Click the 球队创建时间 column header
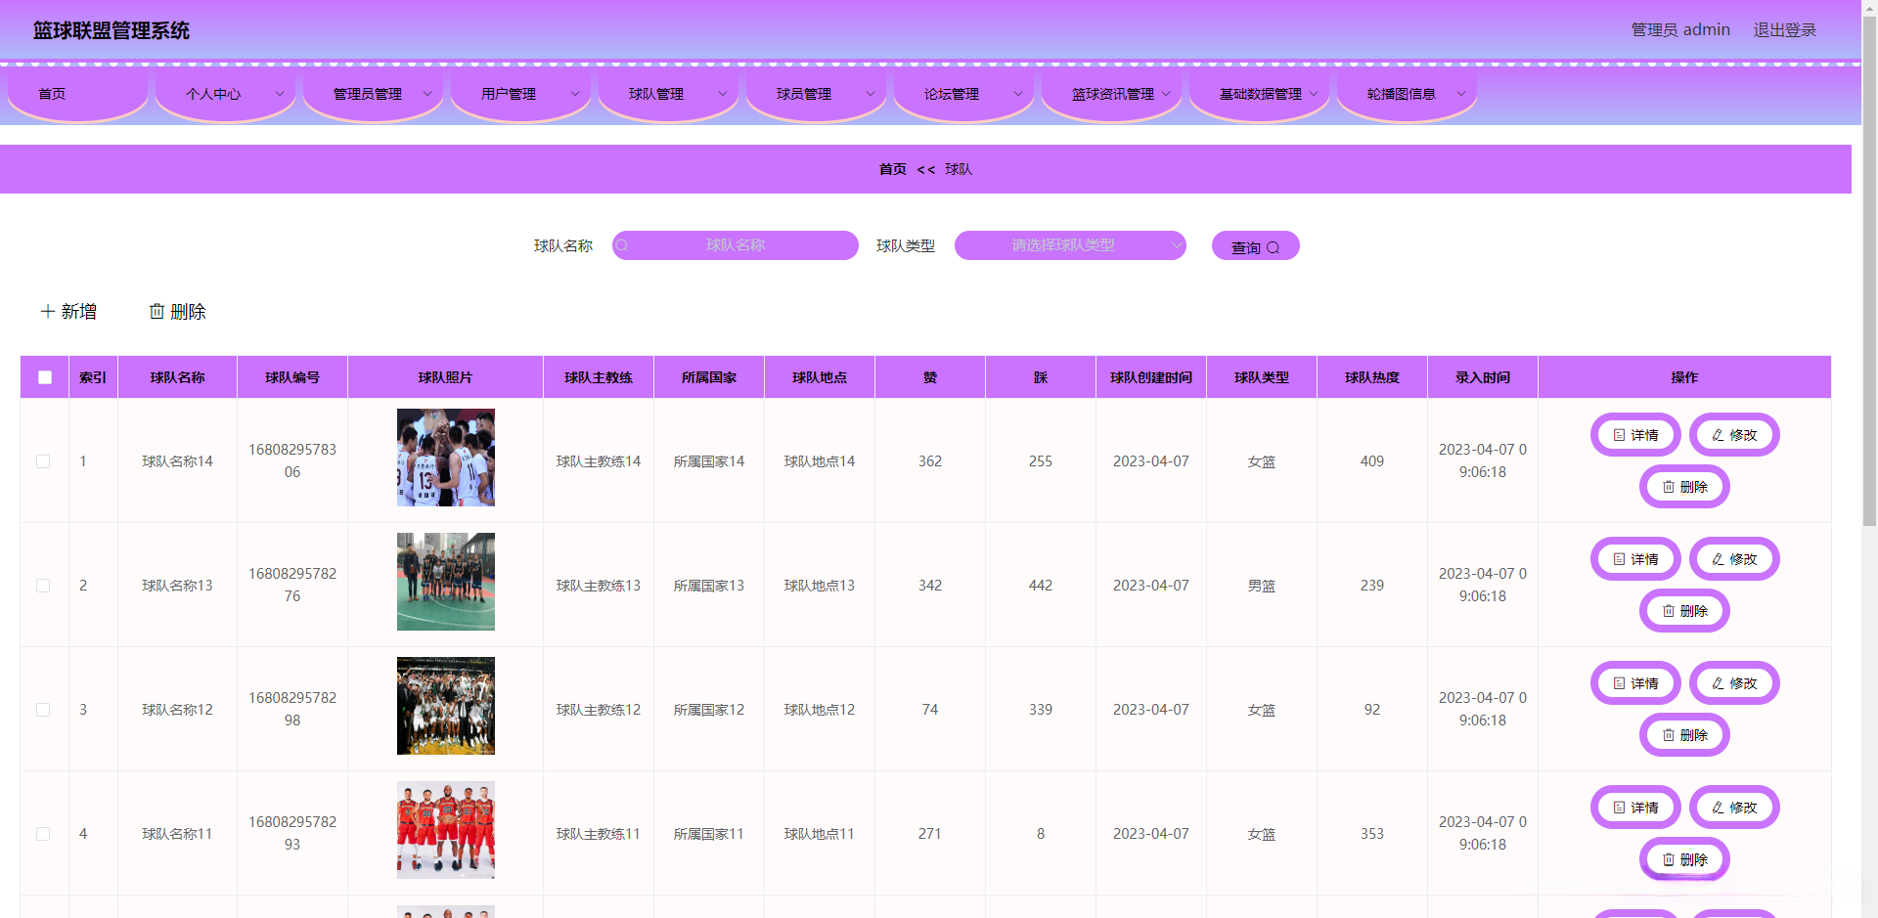This screenshot has height=918, width=1878. [1151, 377]
